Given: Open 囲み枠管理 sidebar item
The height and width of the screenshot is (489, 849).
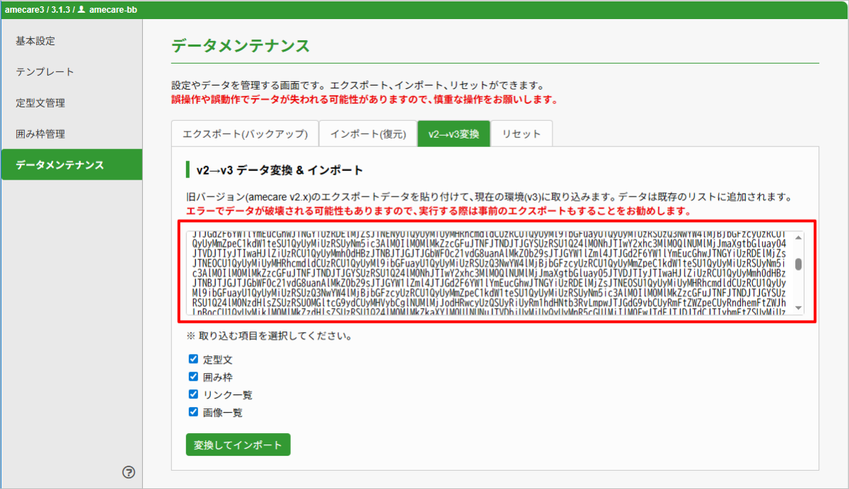Looking at the screenshot, I should (x=40, y=134).
